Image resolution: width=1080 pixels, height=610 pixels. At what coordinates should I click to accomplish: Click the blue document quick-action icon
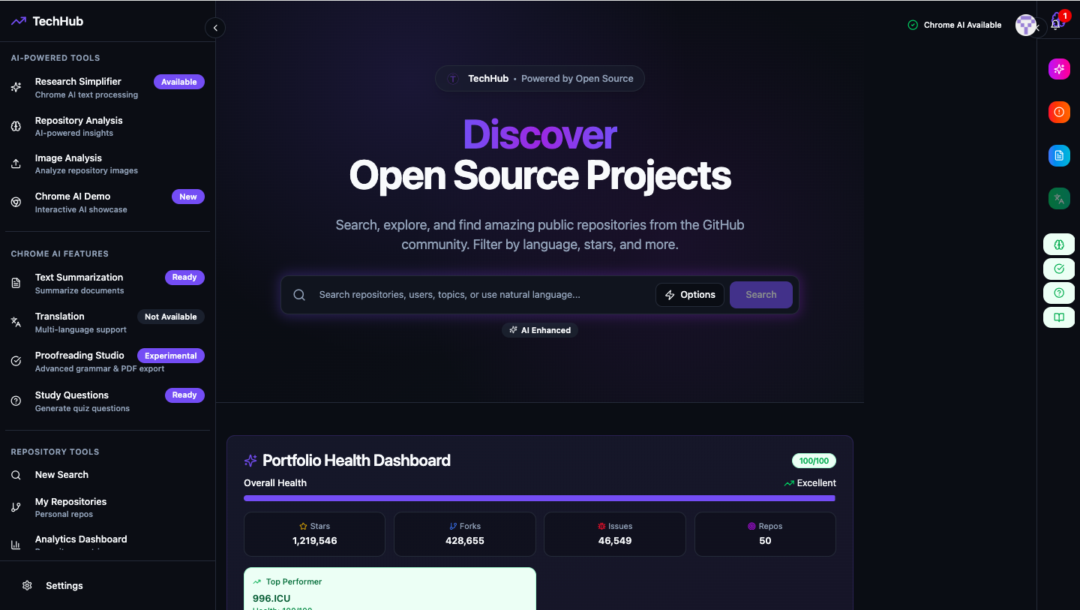pyautogui.click(x=1059, y=155)
